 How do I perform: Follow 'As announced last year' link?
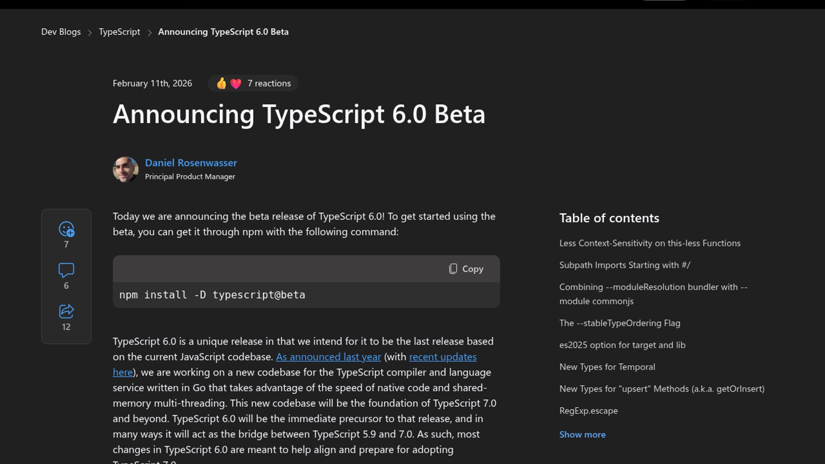pos(328,357)
